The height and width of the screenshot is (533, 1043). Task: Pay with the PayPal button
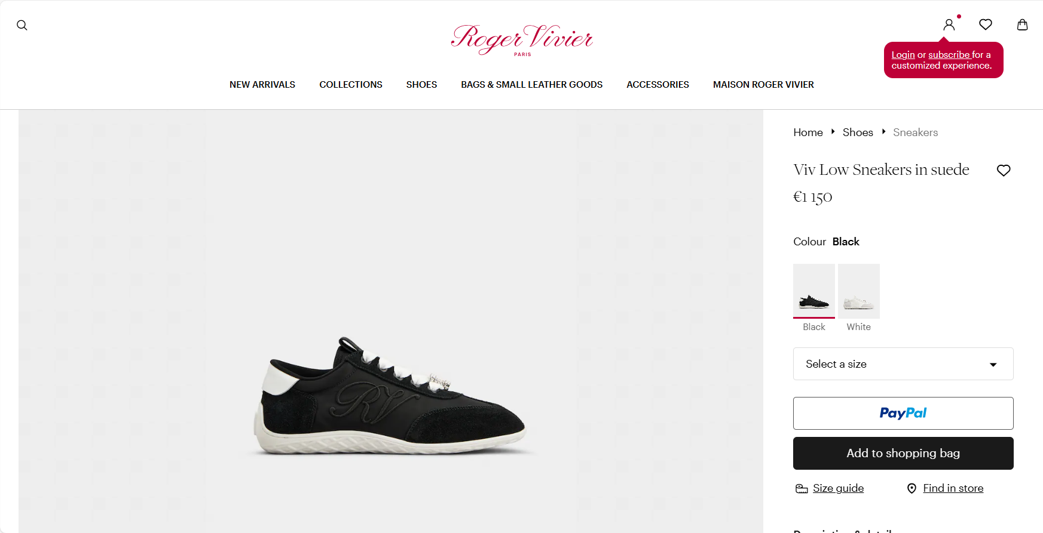click(x=903, y=413)
